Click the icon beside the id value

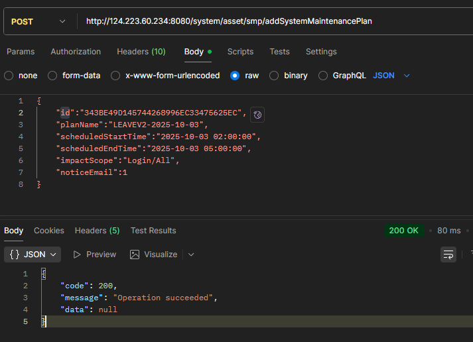[x=258, y=114]
